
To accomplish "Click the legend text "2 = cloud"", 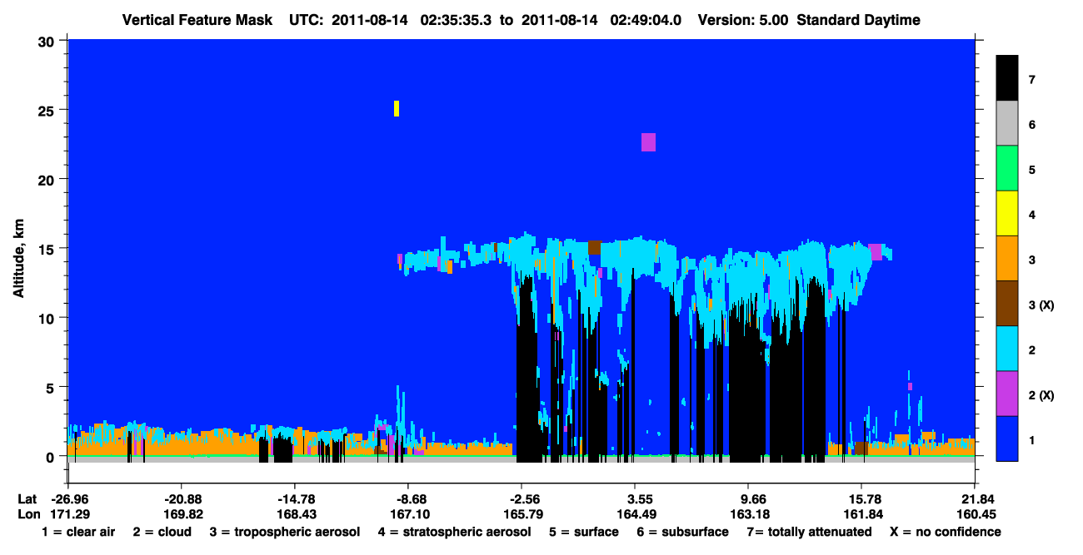I will coord(162,532).
